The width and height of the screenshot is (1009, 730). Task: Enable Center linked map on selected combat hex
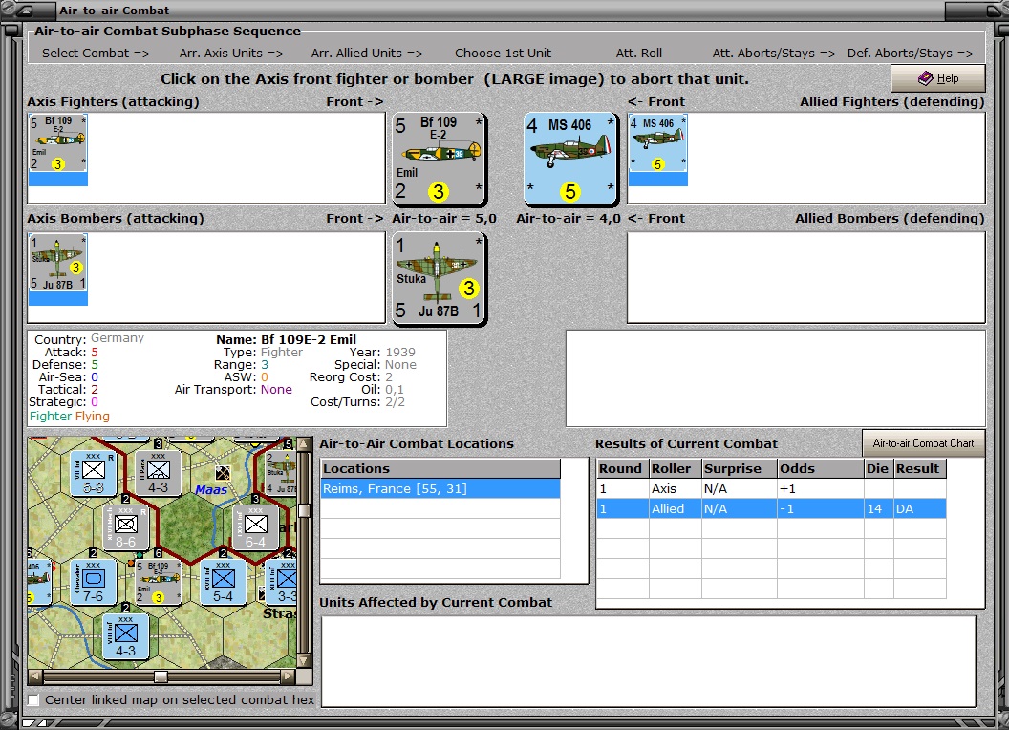coord(33,699)
